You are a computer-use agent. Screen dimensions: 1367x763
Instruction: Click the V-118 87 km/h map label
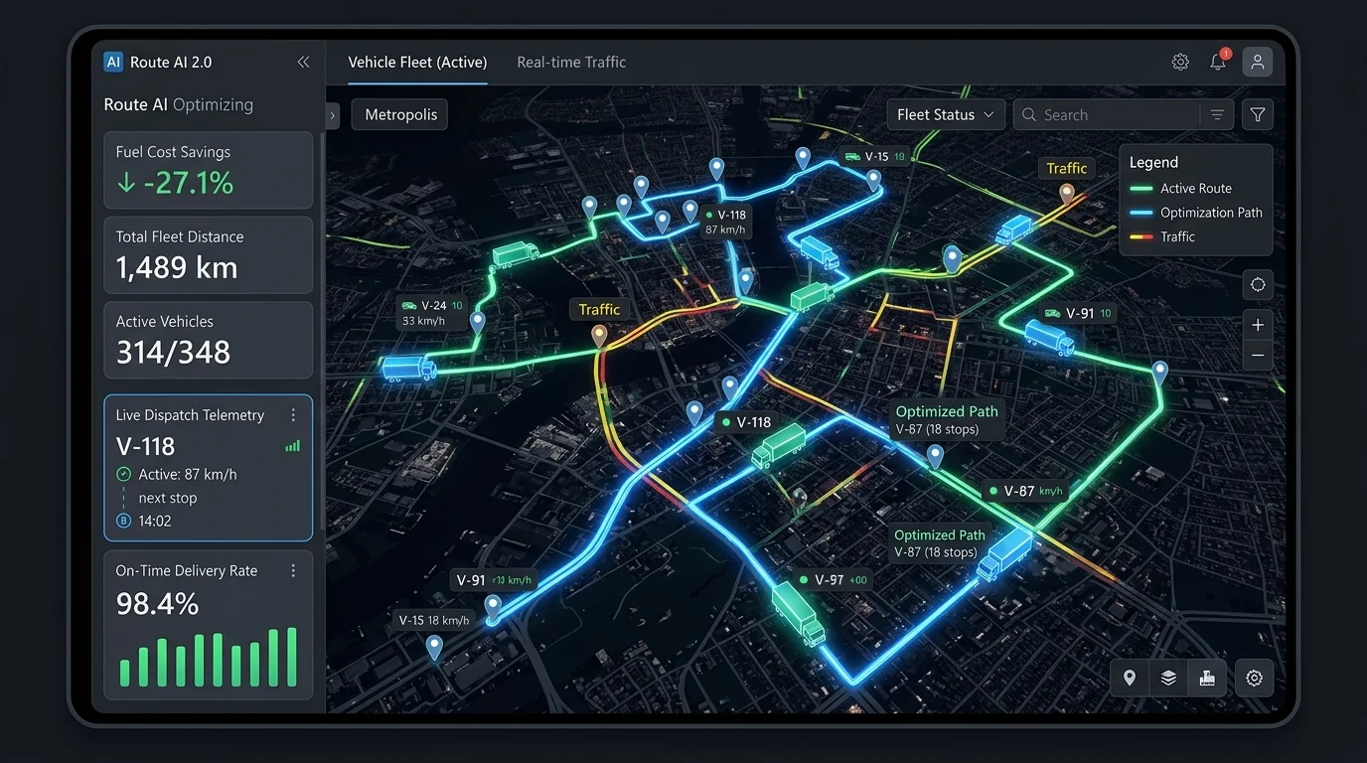pos(726,222)
